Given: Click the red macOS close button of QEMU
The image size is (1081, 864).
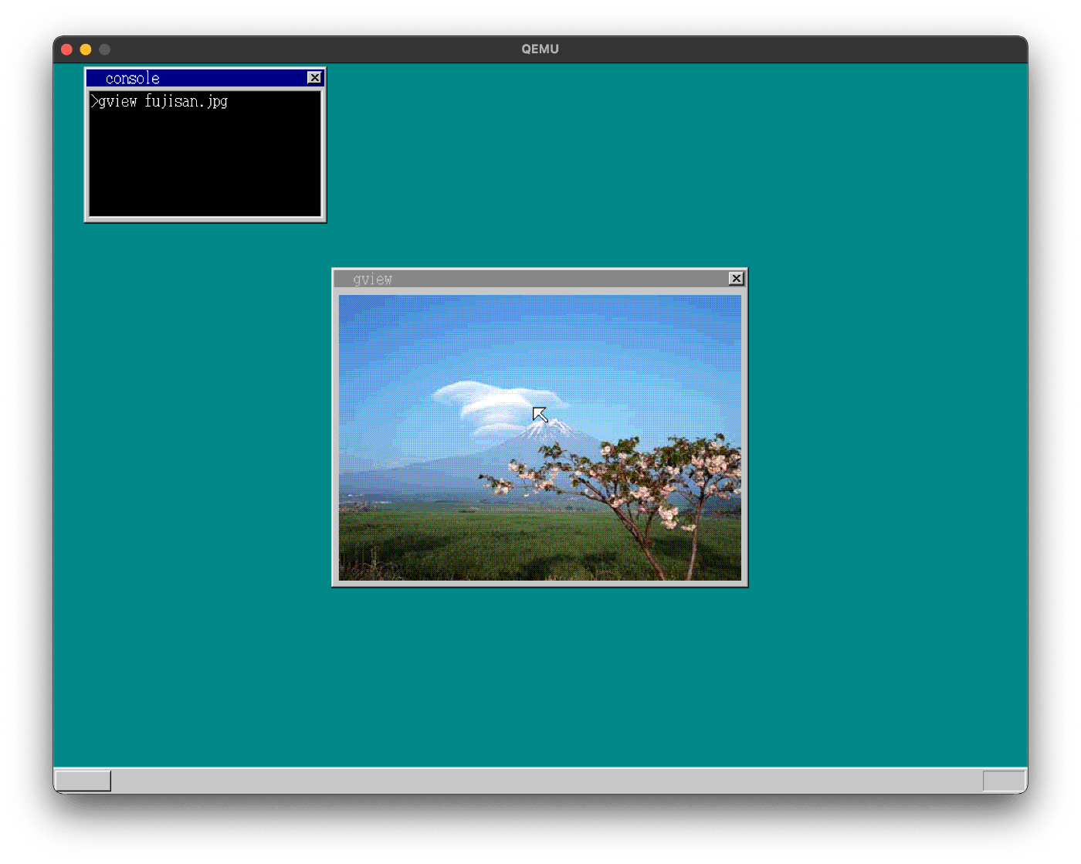Looking at the screenshot, I should (x=66, y=49).
